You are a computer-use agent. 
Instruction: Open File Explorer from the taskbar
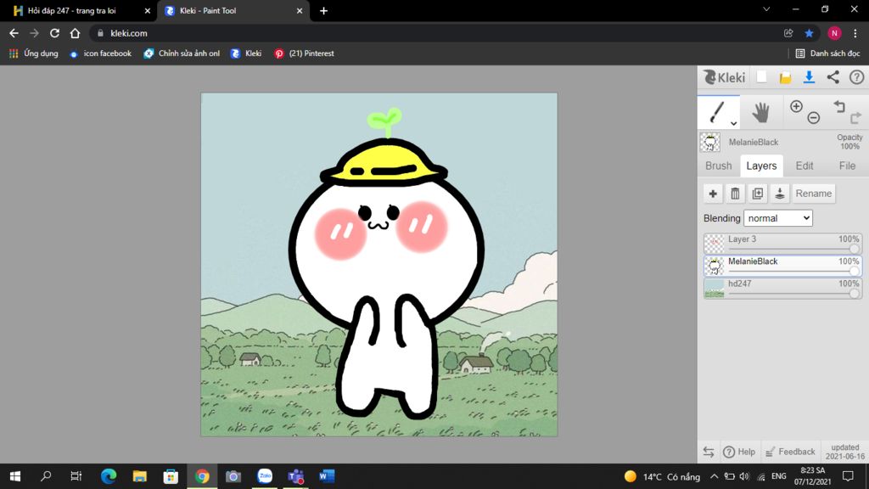pos(140,476)
